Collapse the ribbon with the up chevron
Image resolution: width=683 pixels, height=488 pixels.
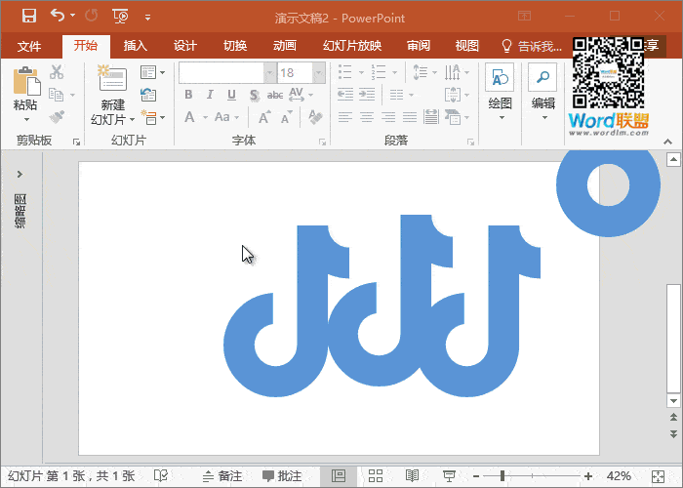tap(667, 142)
